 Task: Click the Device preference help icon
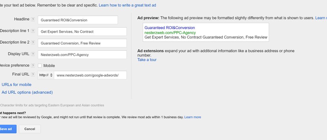[x=33, y=66]
